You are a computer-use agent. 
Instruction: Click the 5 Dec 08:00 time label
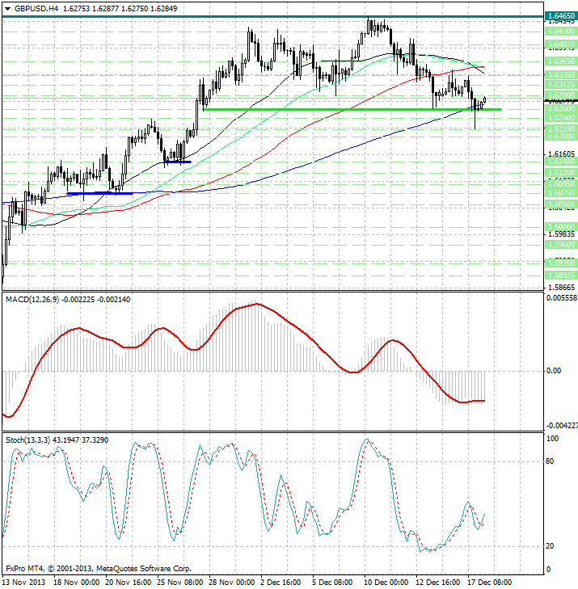pos(332,583)
